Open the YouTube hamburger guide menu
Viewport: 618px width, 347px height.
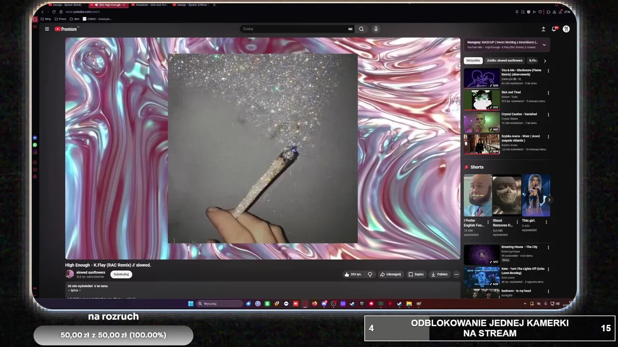point(47,29)
